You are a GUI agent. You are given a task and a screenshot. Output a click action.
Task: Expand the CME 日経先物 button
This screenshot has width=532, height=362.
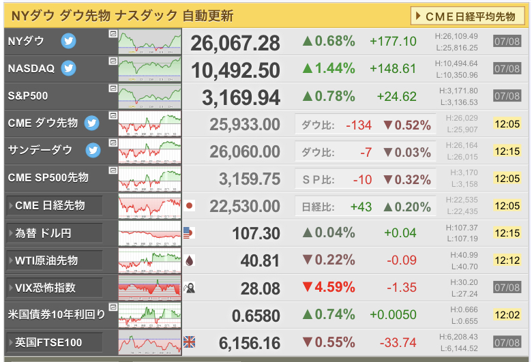(55, 205)
